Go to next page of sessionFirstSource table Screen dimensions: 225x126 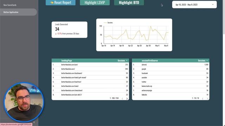207,99
